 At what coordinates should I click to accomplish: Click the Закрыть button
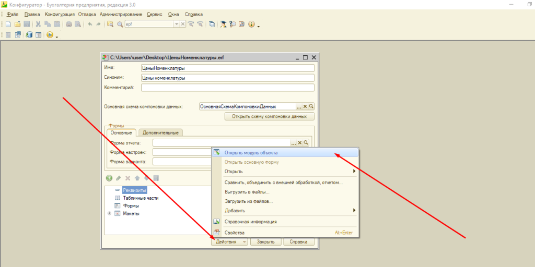265,242
